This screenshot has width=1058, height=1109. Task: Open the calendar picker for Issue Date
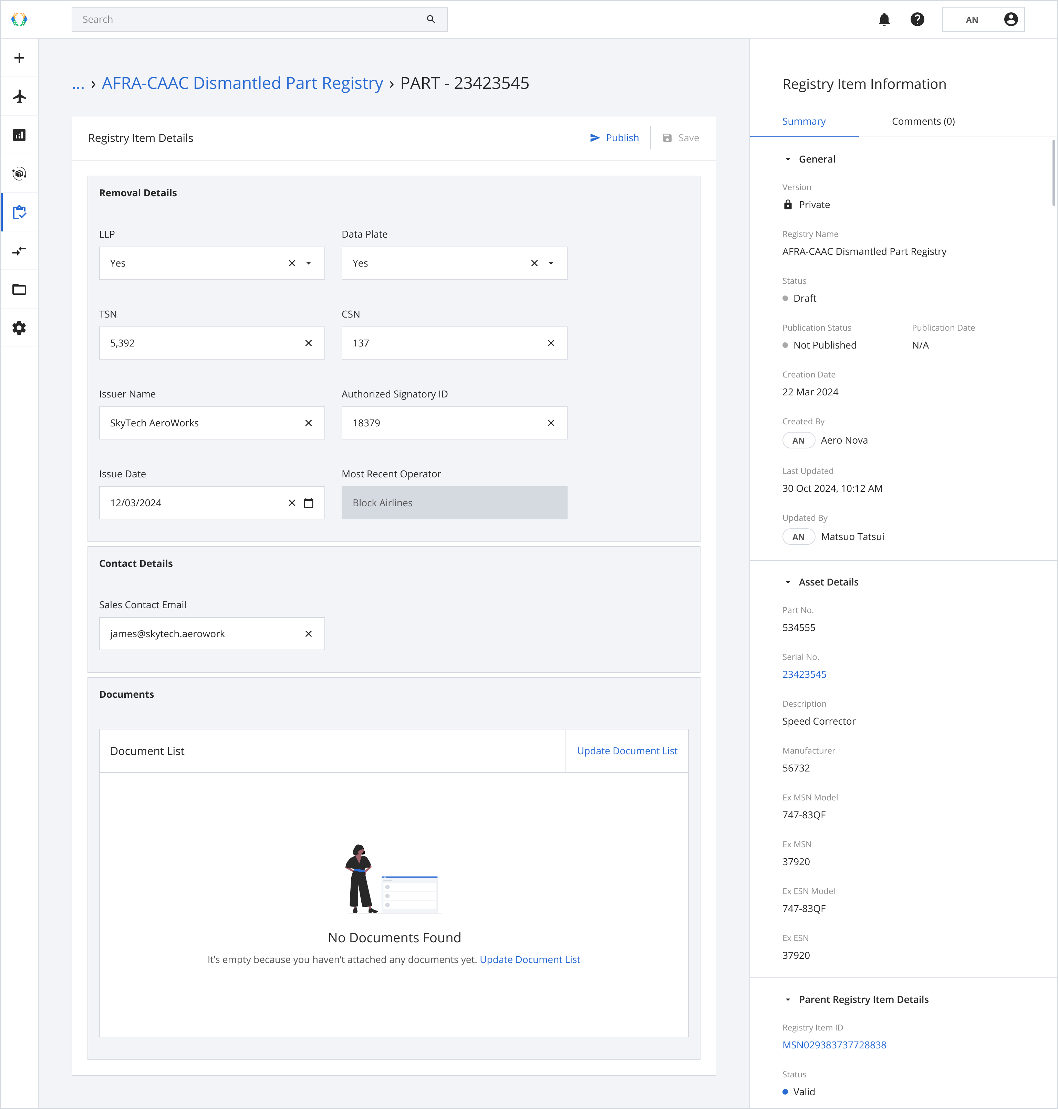(x=309, y=502)
